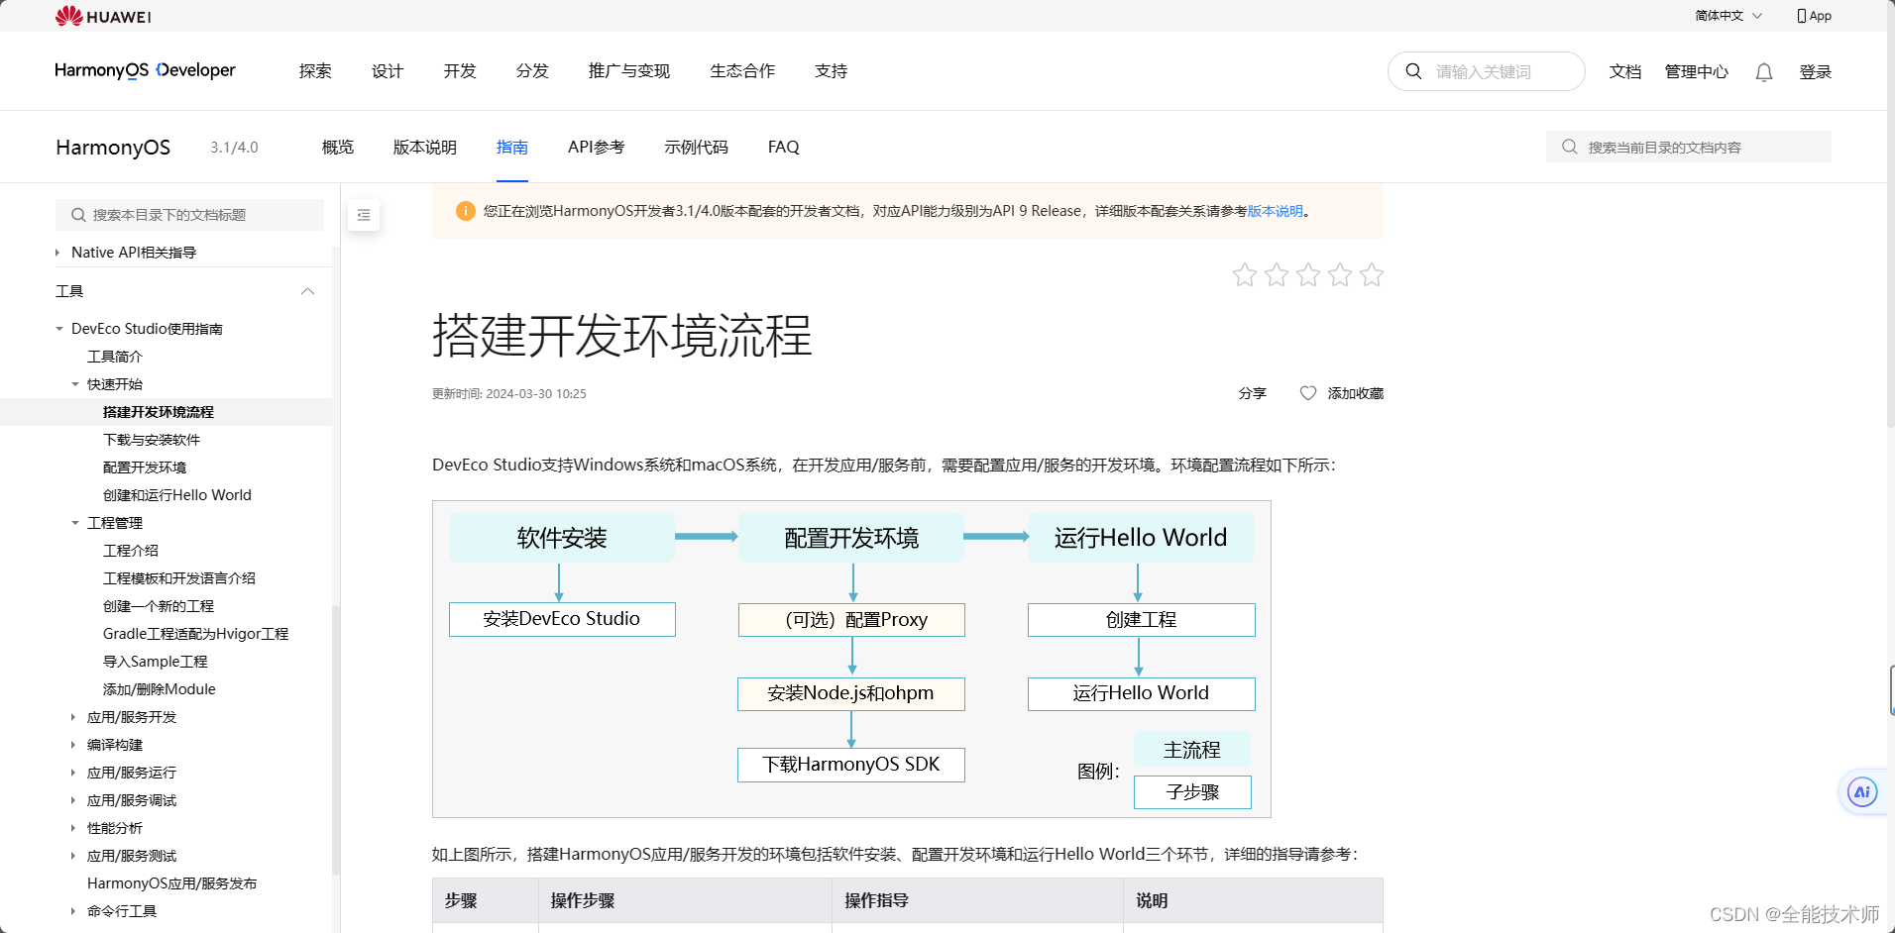Expand the 编译构建 tree node
This screenshot has width=1895, height=933.
click(73, 745)
